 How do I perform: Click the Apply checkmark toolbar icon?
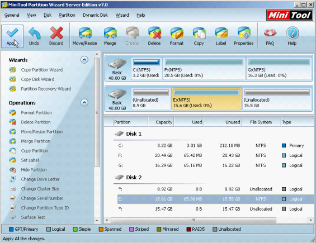coord(12,36)
